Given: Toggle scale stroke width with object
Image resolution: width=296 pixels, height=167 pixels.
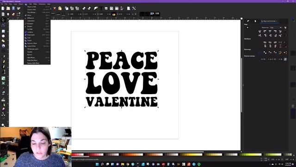Looking at the screenshot, I should [x=142, y=14].
